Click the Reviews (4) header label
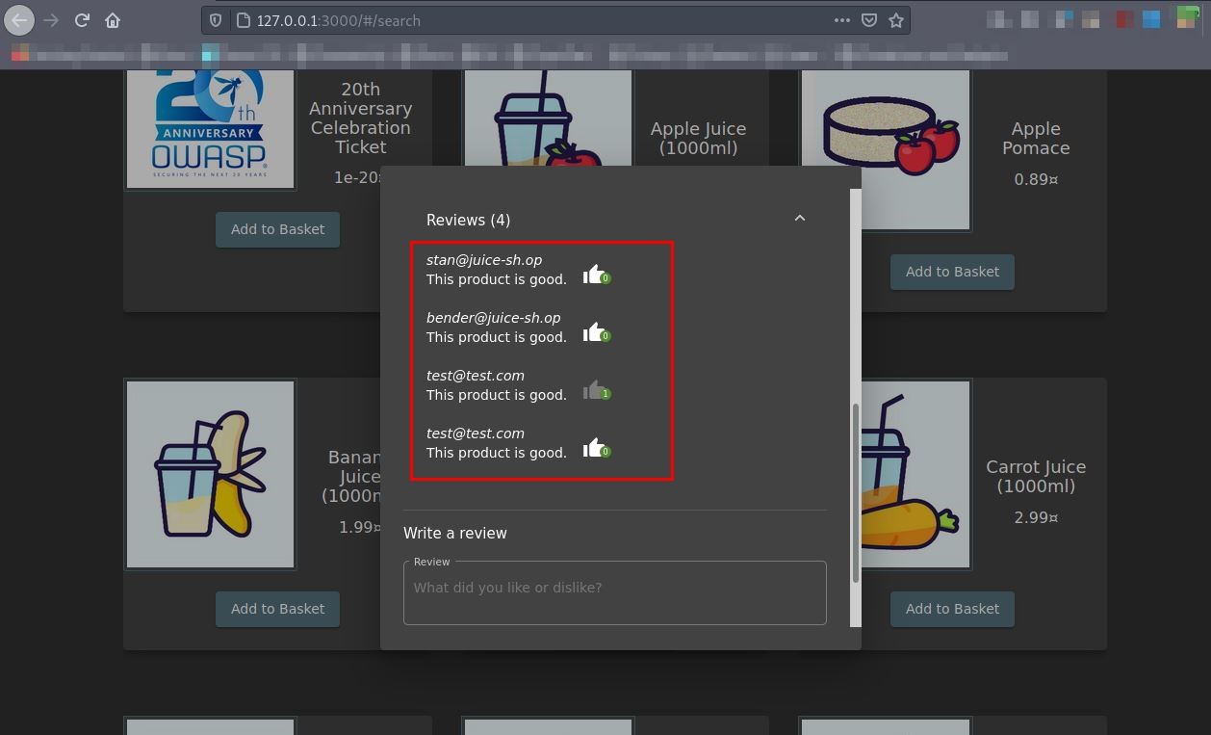 [x=468, y=221]
